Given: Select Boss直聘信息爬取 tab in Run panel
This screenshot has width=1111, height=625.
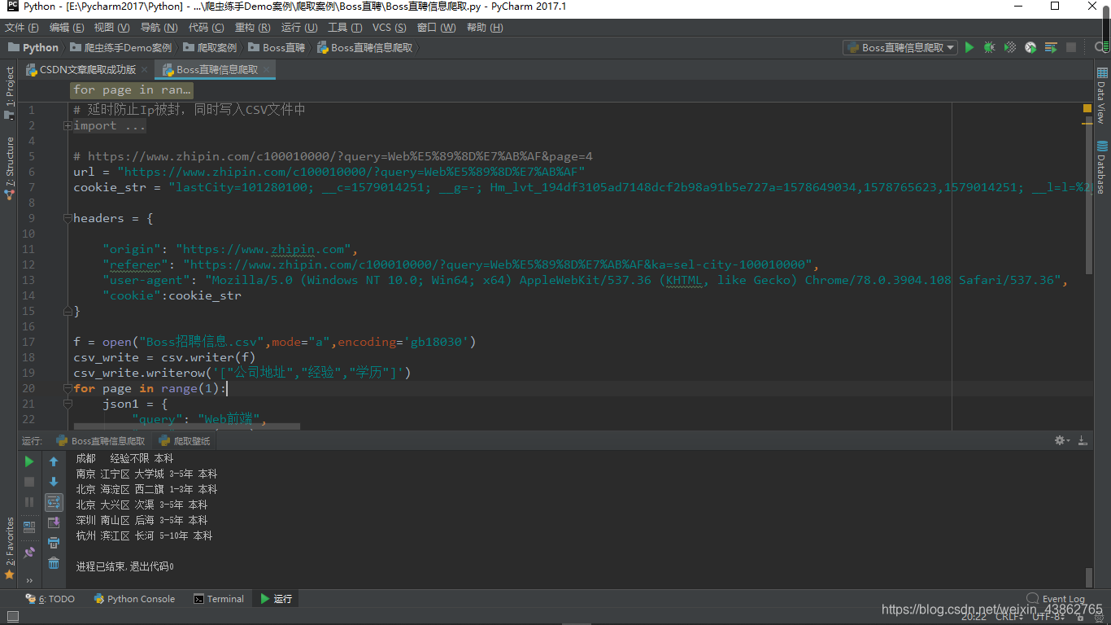Looking at the screenshot, I should (100, 440).
